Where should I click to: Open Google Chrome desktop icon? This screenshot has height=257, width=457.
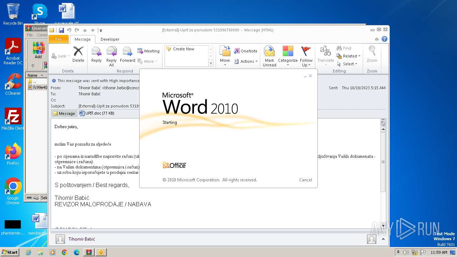pos(13,191)
